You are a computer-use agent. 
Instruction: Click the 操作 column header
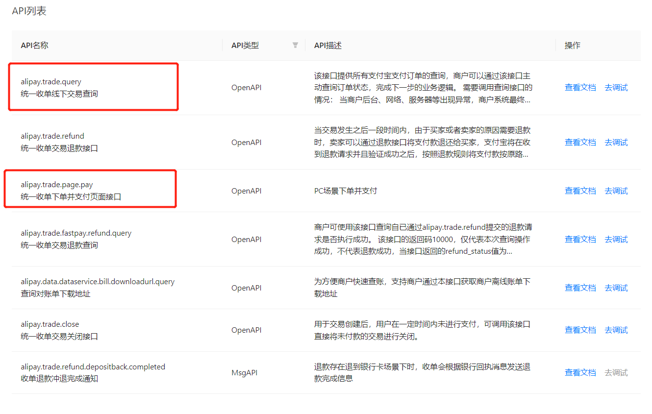pos(573,46)
